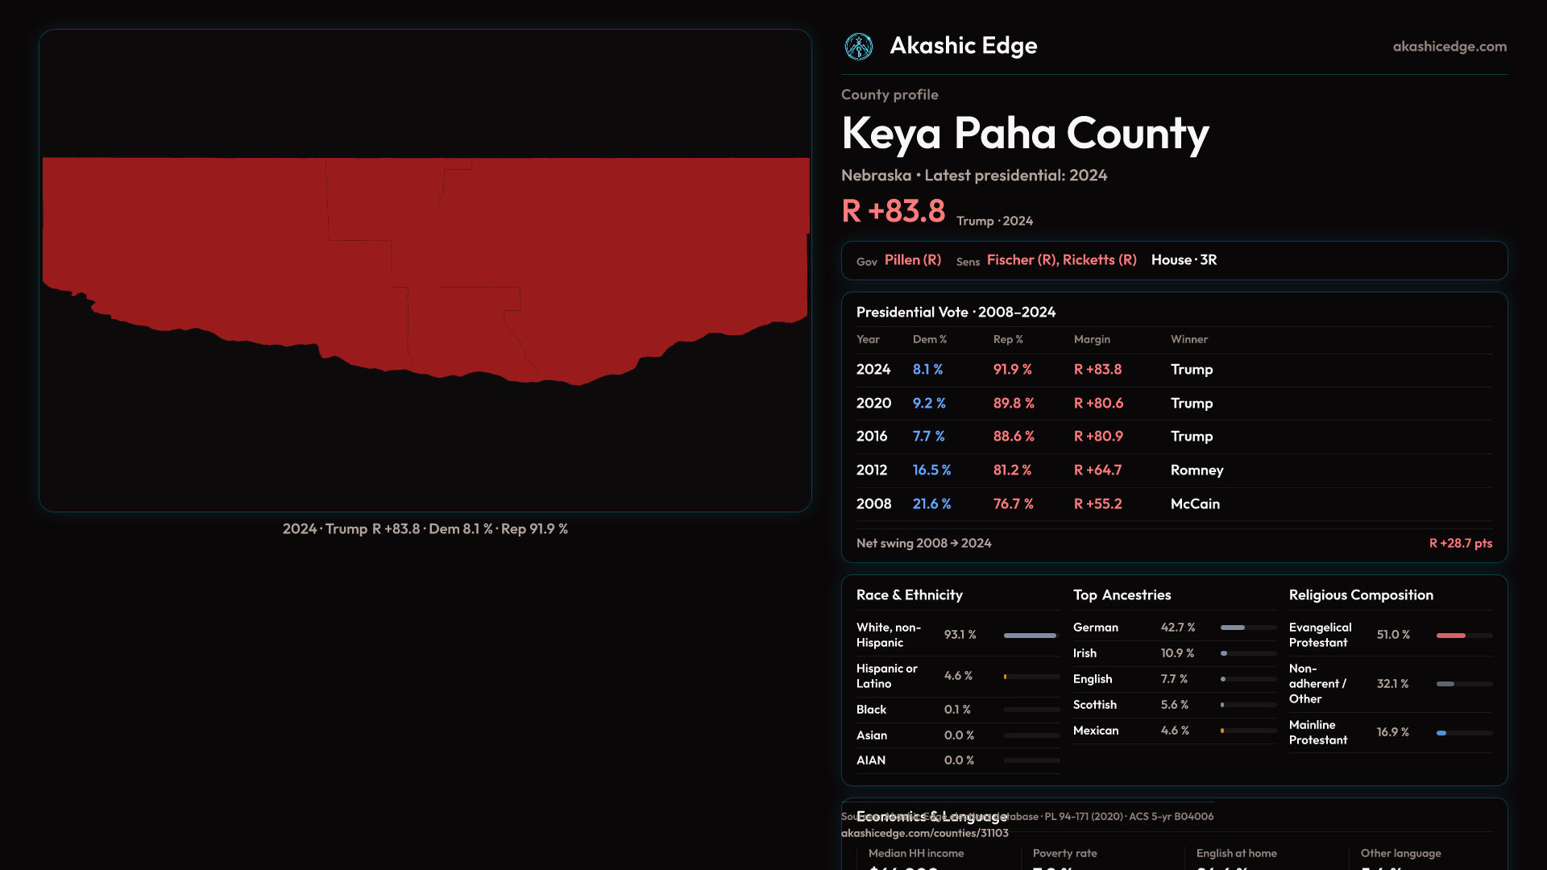Click White non-Hispanic percentage bar
Image resolution: width=1547 pixels, height=870 pixels.
1031,636
